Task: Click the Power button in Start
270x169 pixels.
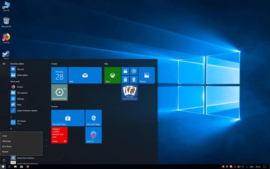Action: point(4,161)
